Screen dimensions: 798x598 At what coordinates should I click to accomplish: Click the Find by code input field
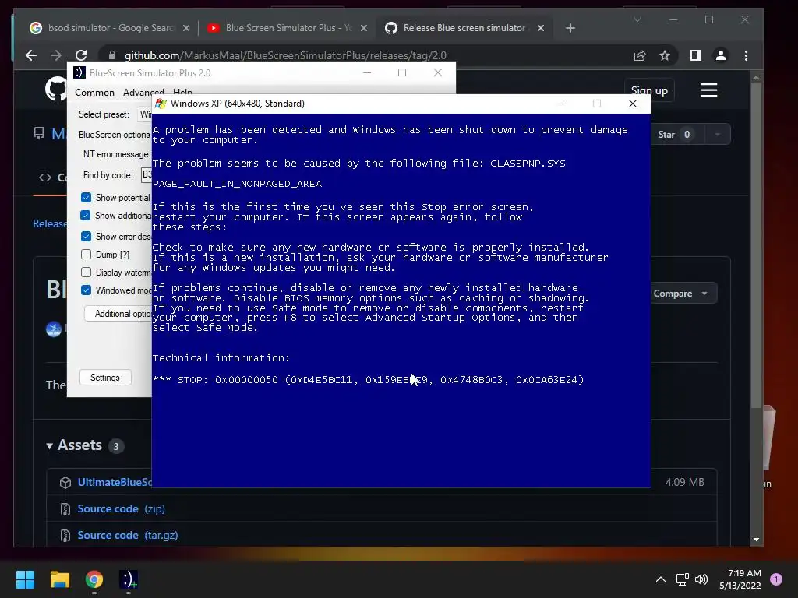(147, 175)
